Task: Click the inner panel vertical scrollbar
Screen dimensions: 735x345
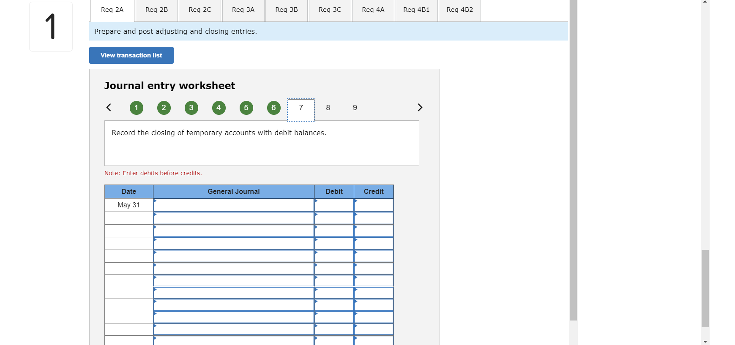Action: coord(573,160)
